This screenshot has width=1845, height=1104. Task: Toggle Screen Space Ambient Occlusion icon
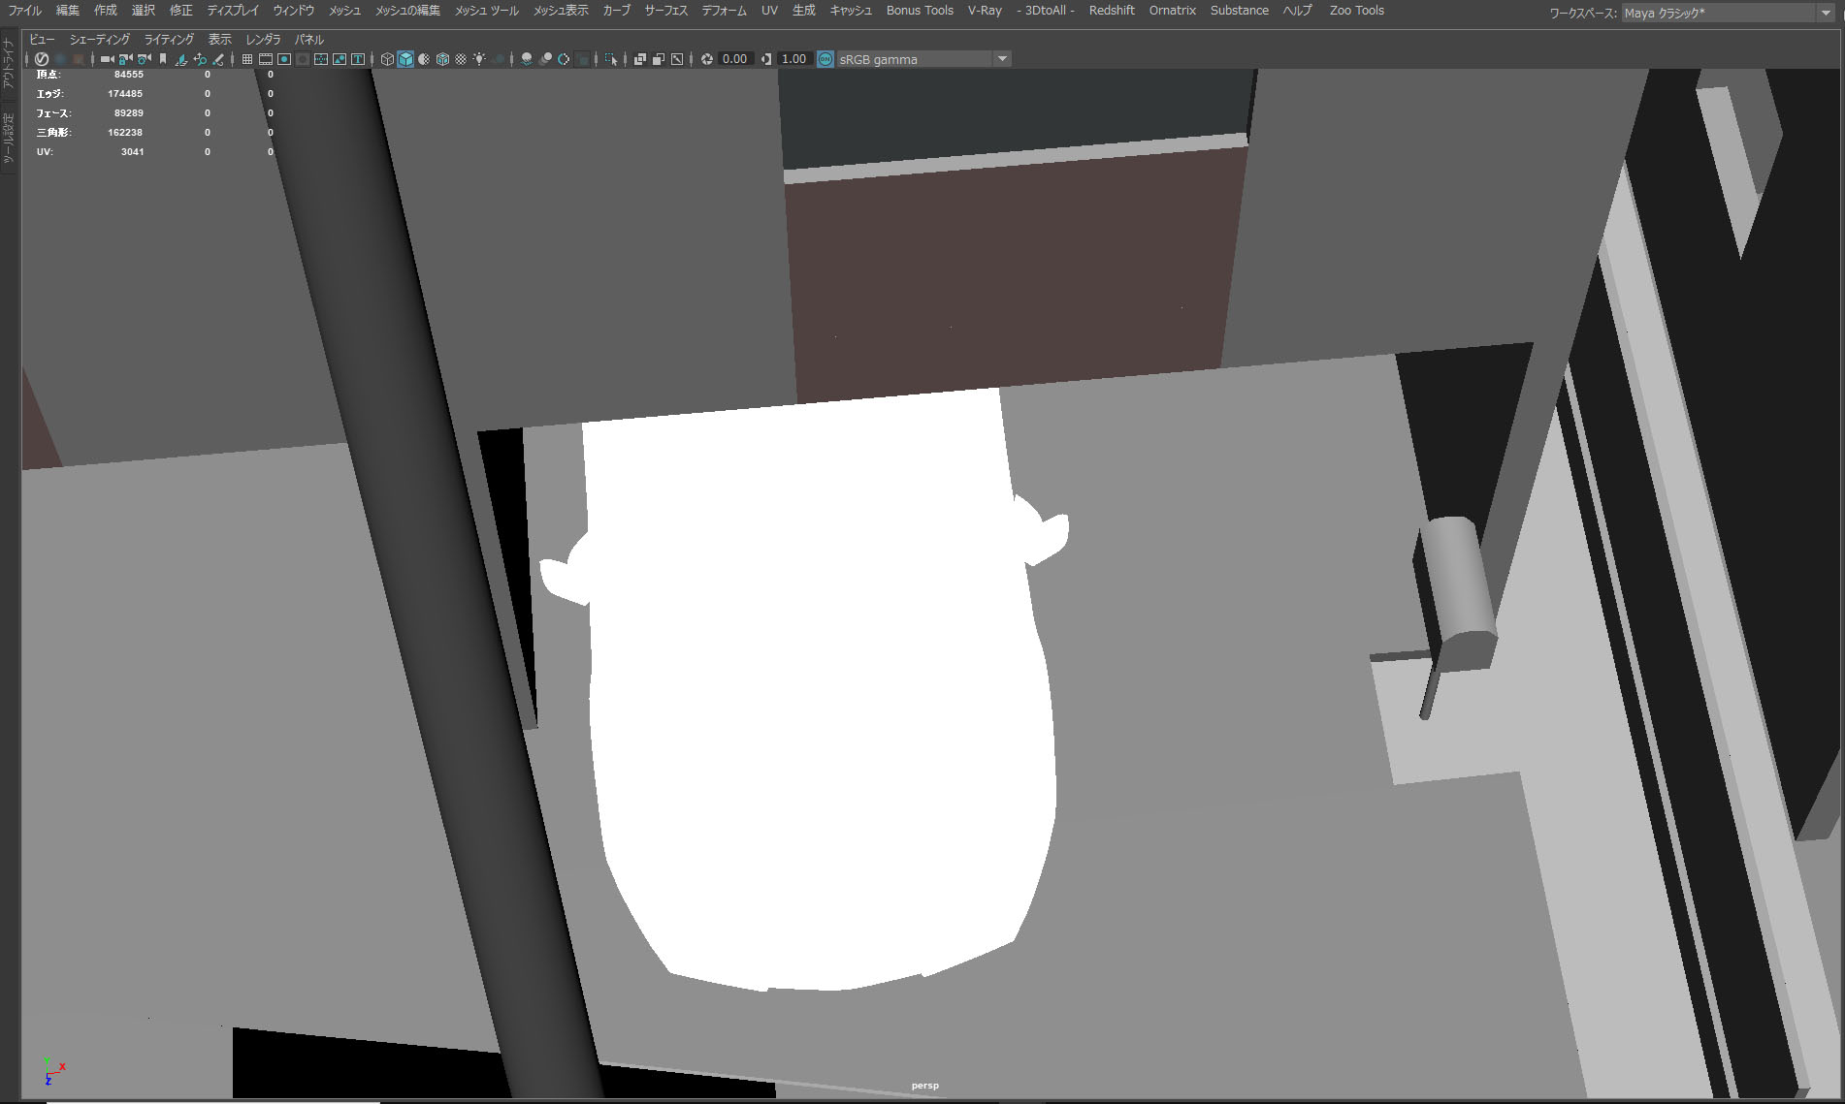point(527,59)
